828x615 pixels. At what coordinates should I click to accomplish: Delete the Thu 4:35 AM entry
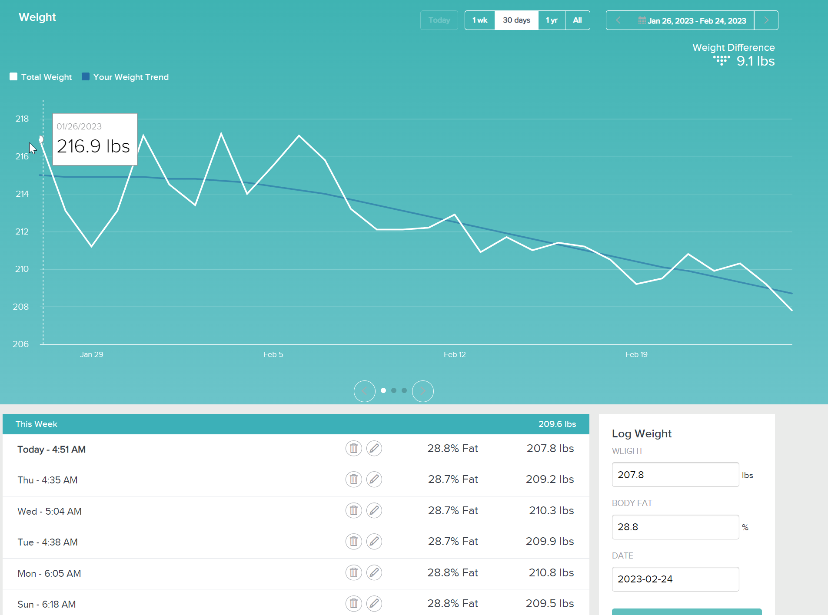[x=353, y=479]
